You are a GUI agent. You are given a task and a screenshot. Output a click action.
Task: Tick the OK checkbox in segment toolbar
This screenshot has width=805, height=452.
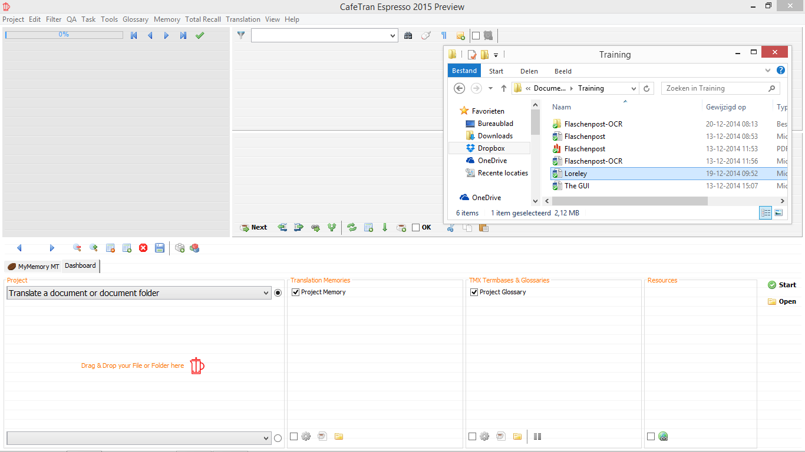(x=416, y=228)
